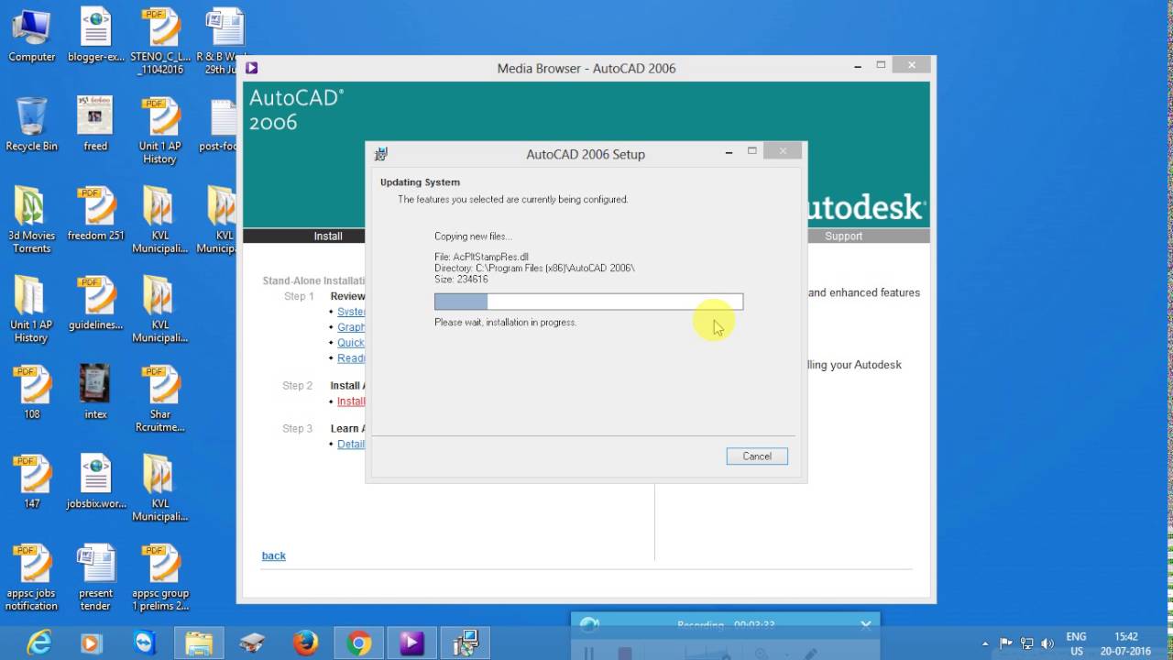Click the Media Browser title bar icon
1173x660 pixels.
(x=252, y=68)
